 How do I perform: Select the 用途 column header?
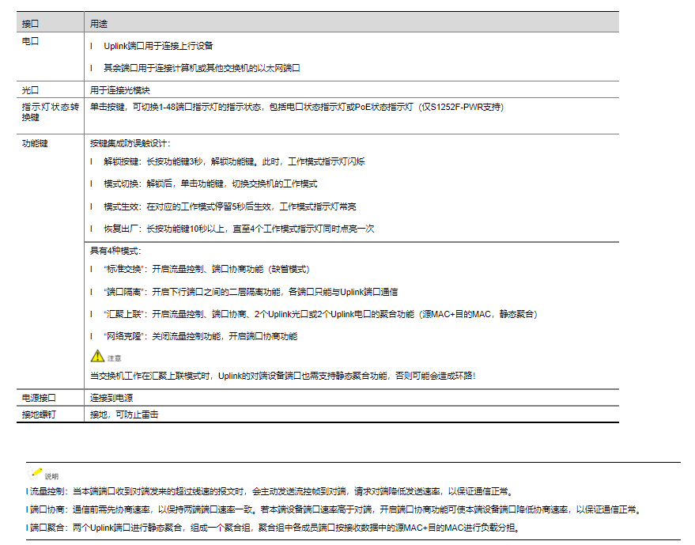coord(98,24)
